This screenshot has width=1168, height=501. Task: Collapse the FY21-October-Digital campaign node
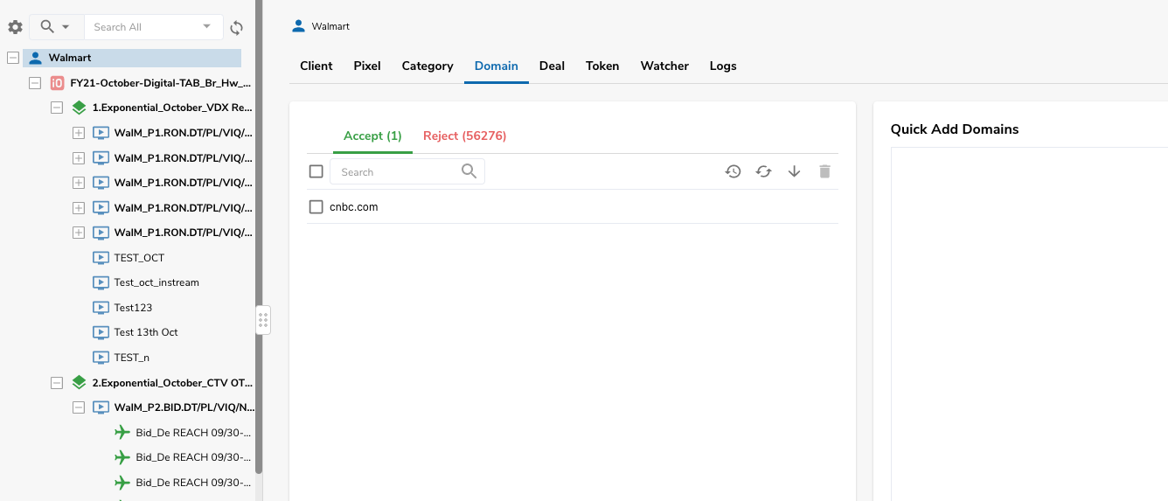point(35,83)
